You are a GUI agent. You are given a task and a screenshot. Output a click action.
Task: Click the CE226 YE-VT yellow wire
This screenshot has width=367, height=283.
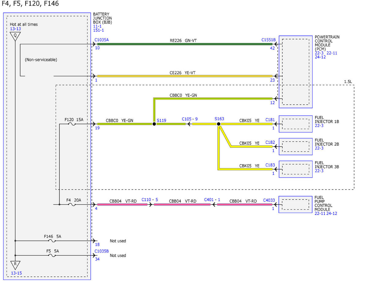pos(185,76)
